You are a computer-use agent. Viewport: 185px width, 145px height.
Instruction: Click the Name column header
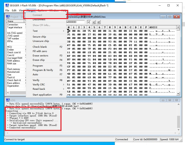[15, 21]
